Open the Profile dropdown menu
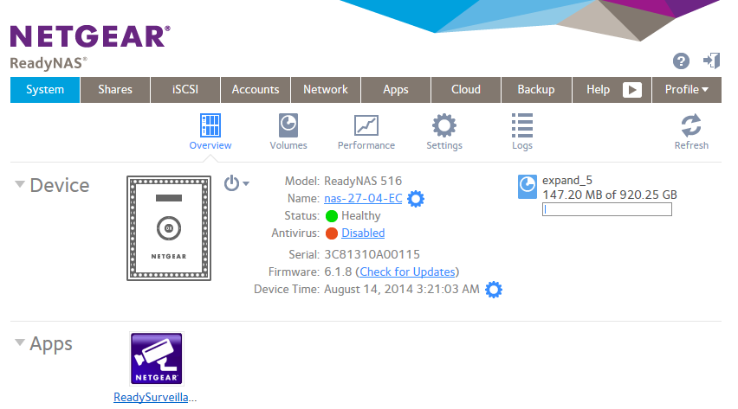738x409 pixels. click(686, 90)
